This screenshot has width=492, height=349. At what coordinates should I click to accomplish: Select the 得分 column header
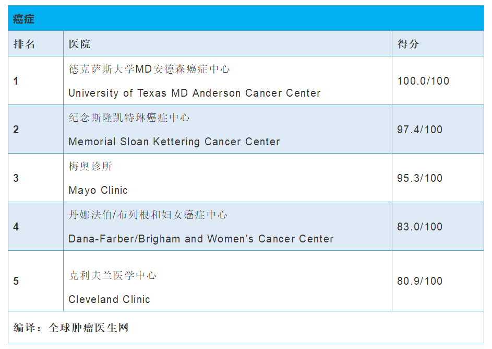tap(408, 44)
